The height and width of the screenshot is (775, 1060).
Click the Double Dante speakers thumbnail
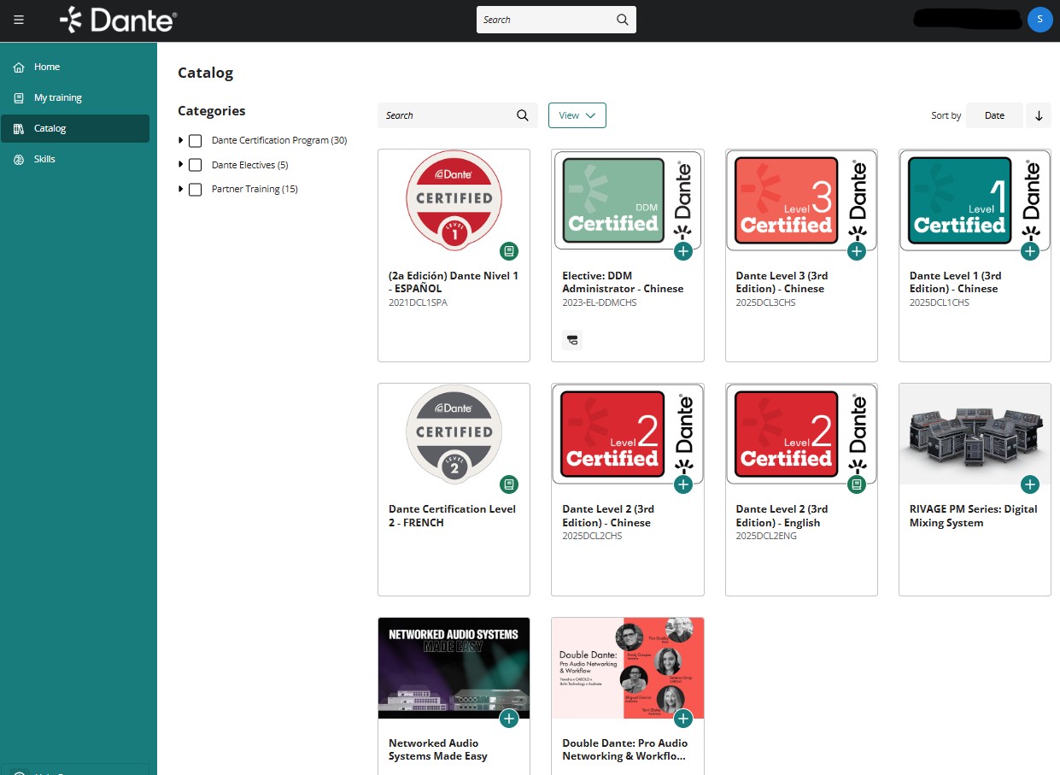pyautogui.click(x=628, y=668)
